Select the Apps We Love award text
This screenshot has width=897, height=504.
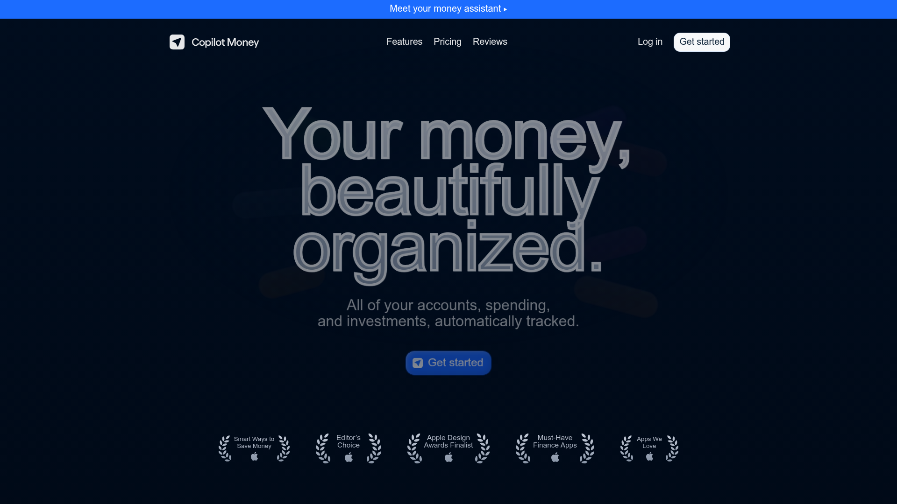649,442
